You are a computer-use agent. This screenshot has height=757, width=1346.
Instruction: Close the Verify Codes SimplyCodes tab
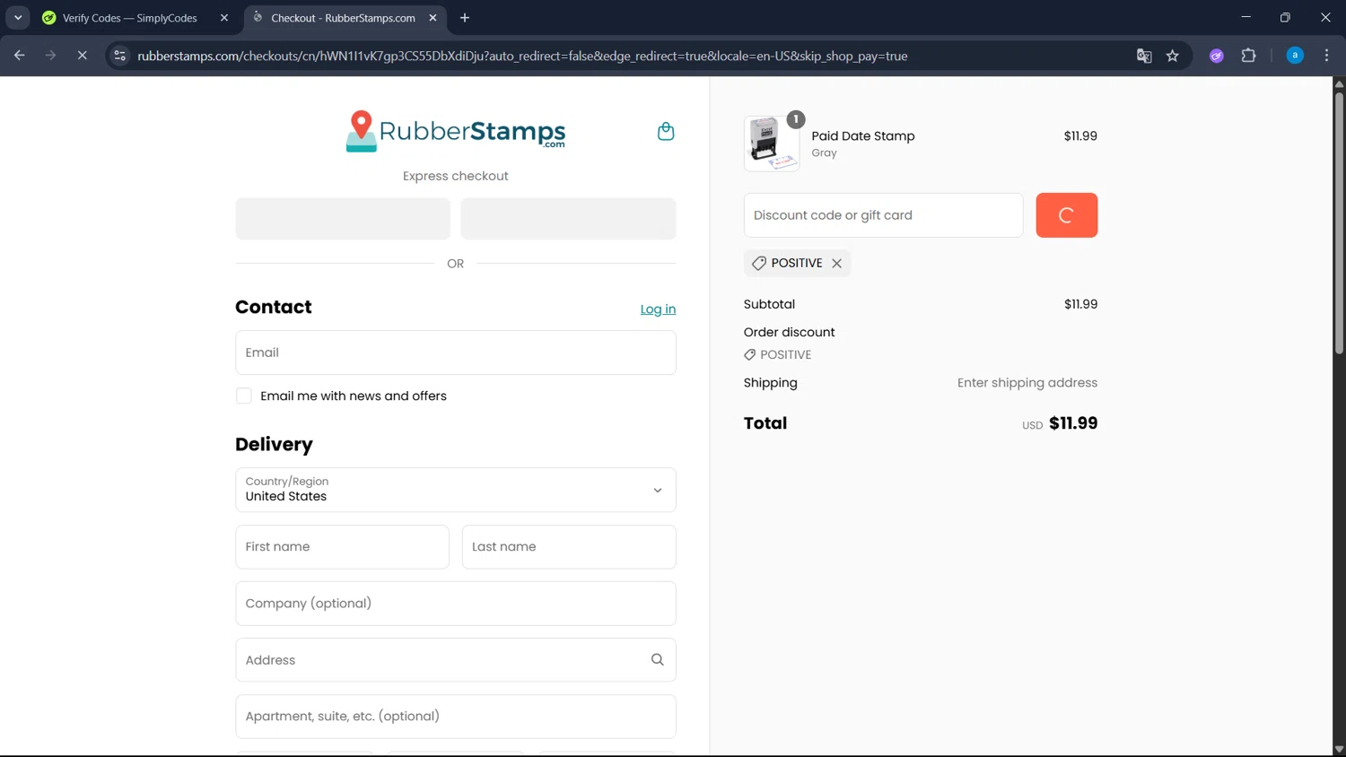pos(224,18)
